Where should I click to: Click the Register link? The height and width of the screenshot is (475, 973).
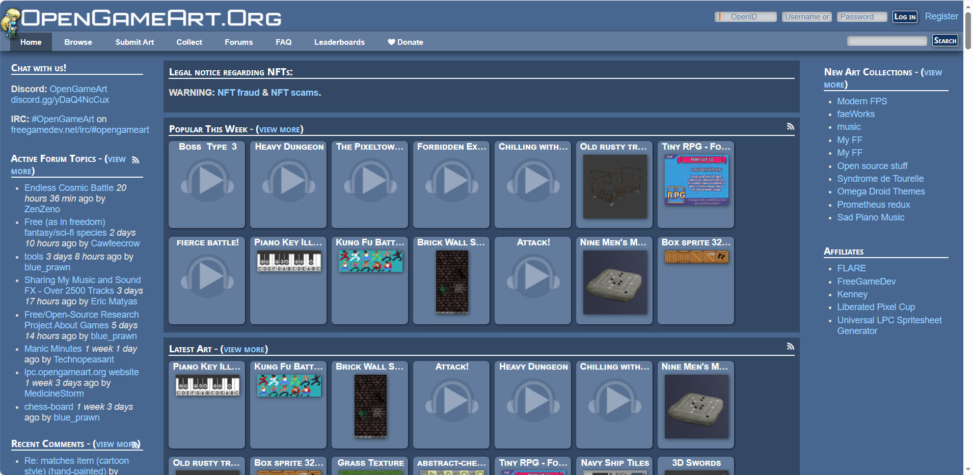pos(941,16)
